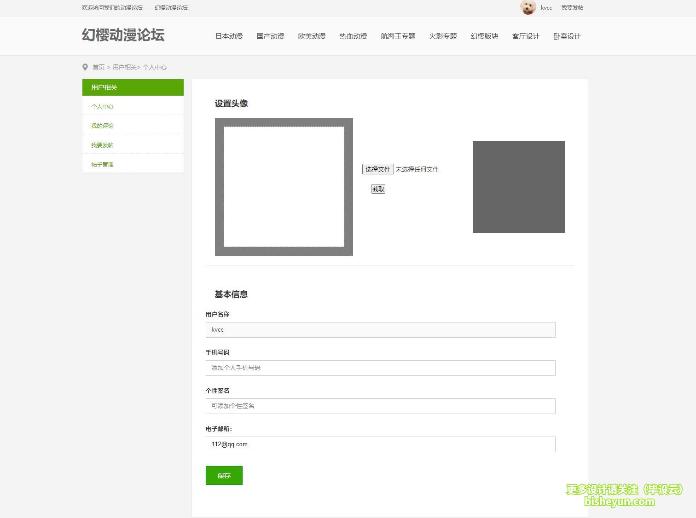This screenshot has height=518, width=696.
Task: Go to 首页 via breadcrumb
Action: pyautogui.click(x=99, y=67)
